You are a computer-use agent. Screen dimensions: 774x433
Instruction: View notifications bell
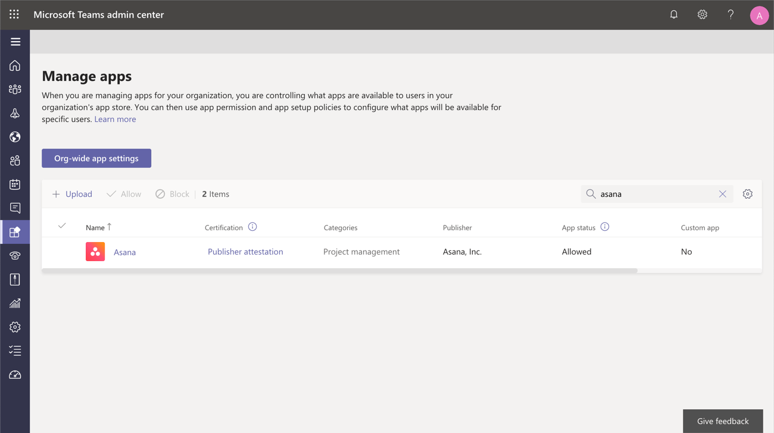[x=674, y=14]
